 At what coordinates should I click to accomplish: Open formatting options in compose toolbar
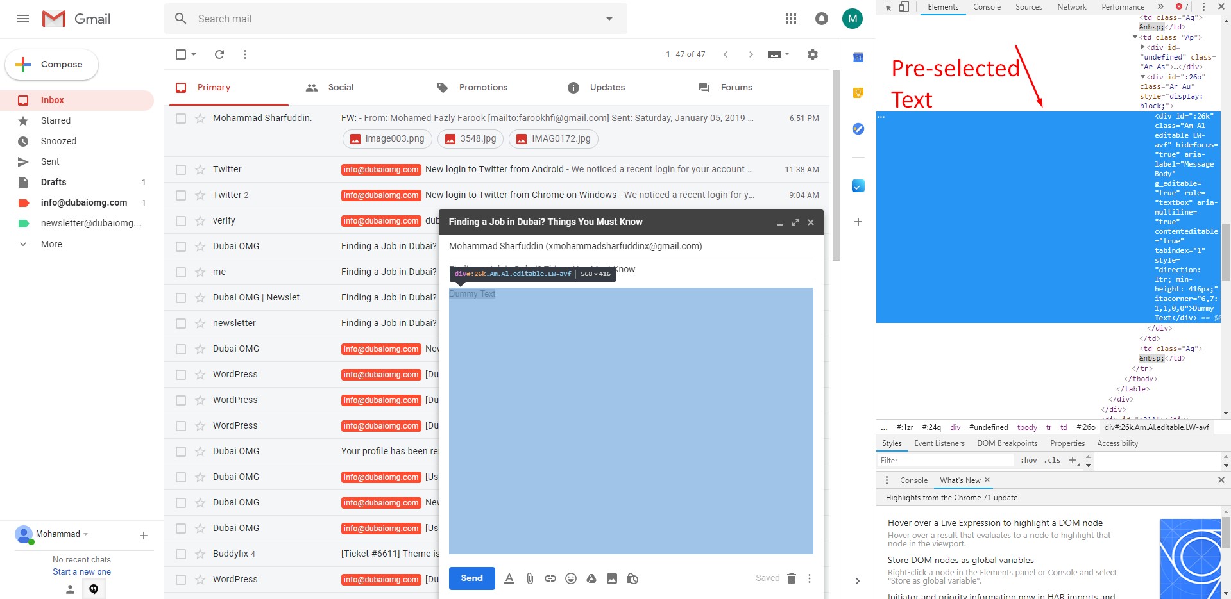tap(509, 578)
